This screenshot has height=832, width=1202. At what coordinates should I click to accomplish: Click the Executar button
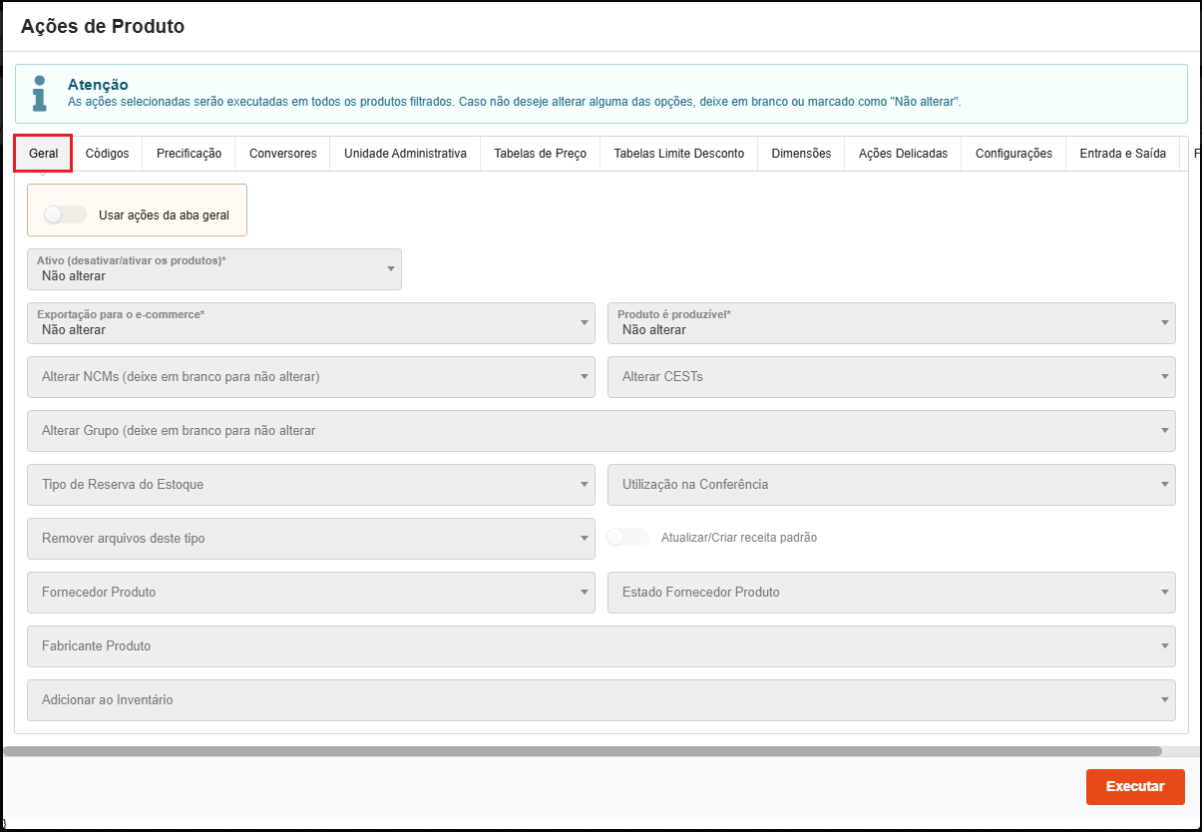tap(1134, 786)
